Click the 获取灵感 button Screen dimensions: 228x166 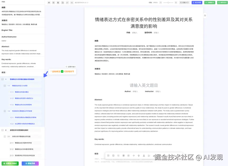point(30,163)
